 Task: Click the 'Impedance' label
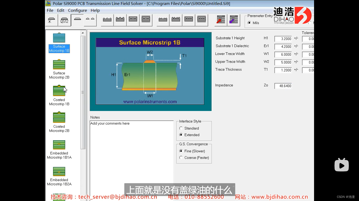tap(224, 85)
